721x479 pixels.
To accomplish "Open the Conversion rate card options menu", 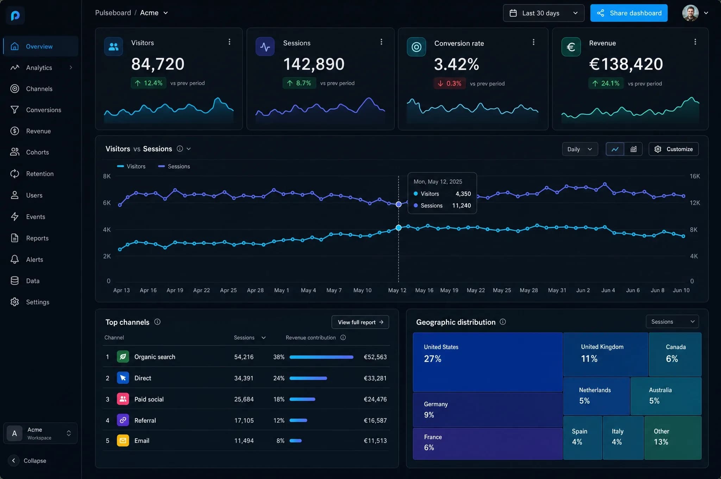I will 534,42.
